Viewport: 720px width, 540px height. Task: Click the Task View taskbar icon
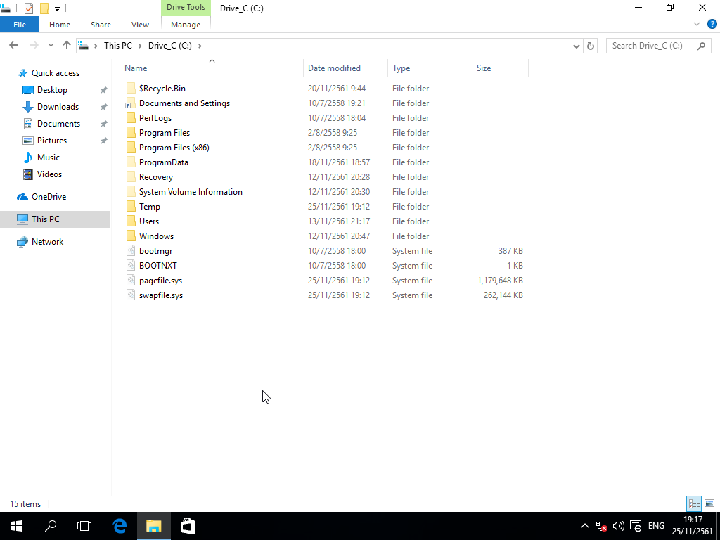pos(84,525)
